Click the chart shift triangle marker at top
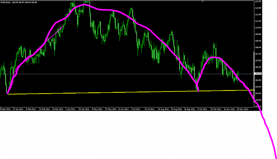 tap(203, 1)
